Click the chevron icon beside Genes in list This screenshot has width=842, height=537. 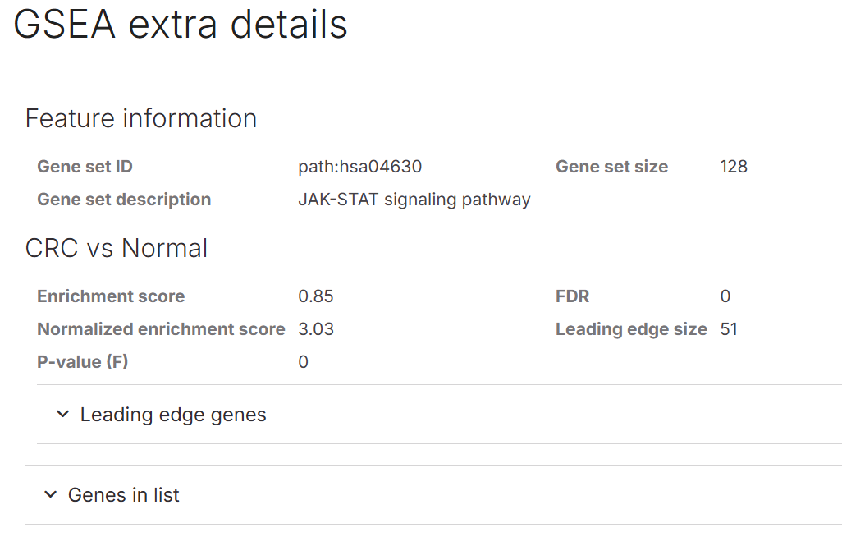coord(51,495)
